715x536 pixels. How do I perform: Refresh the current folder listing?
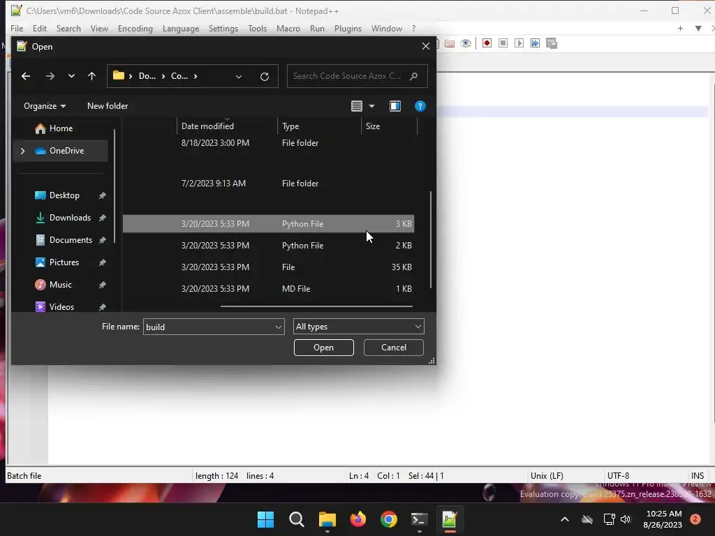point(265,77)
